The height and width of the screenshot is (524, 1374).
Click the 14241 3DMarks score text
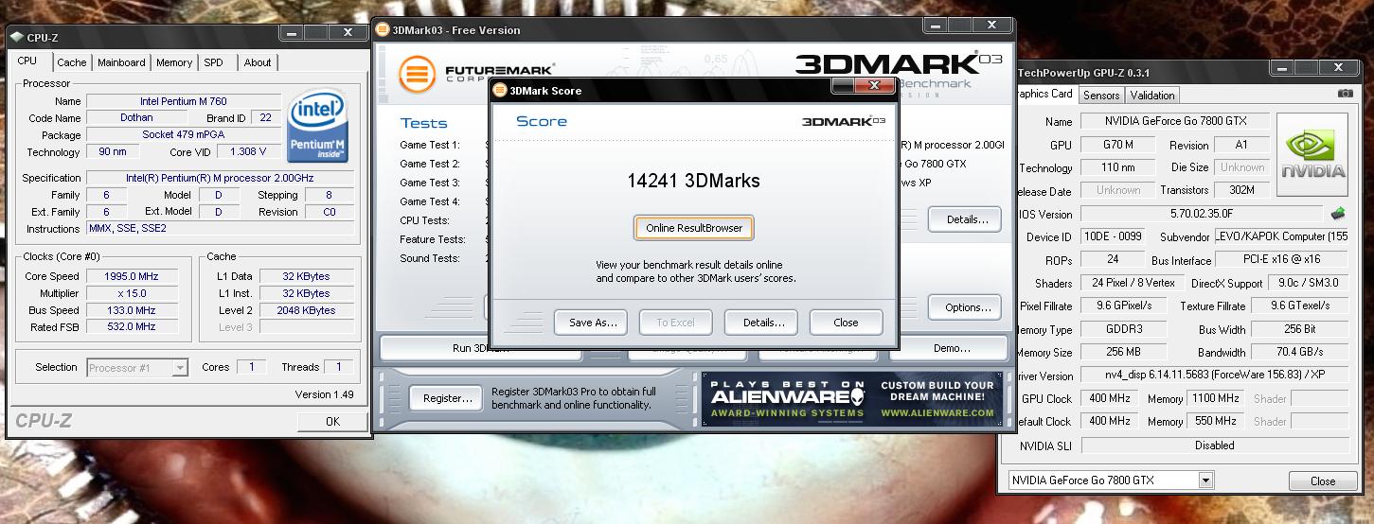pos(694,181)
